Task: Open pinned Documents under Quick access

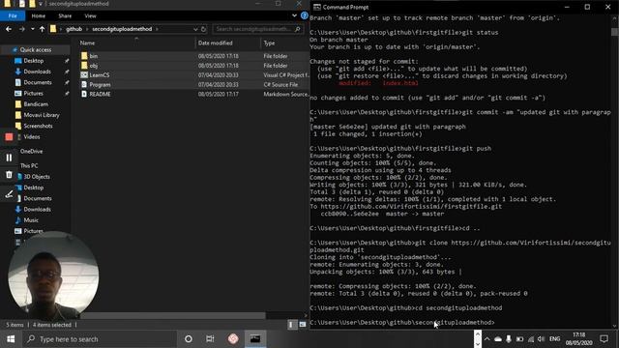Action: 38,82
